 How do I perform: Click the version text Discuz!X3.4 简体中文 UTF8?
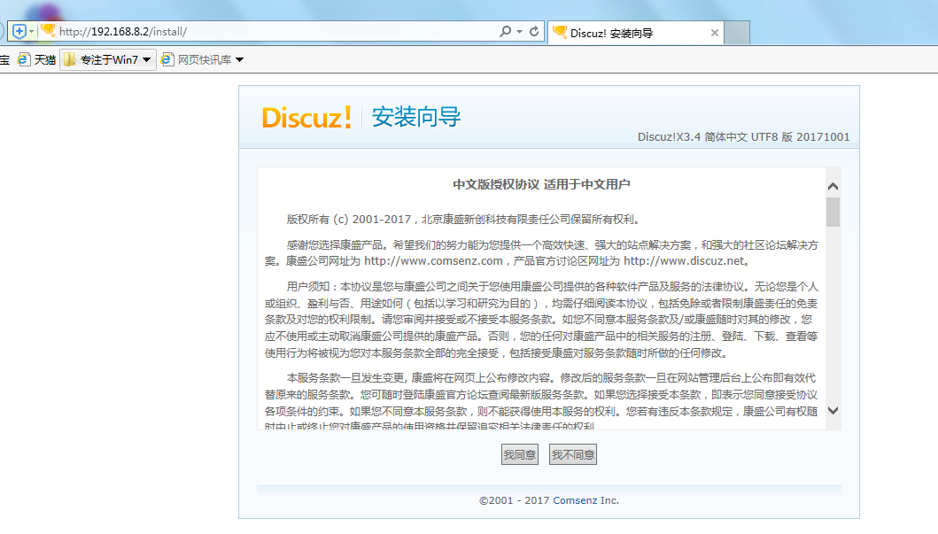pyautogui.click(x=744, y=137)
